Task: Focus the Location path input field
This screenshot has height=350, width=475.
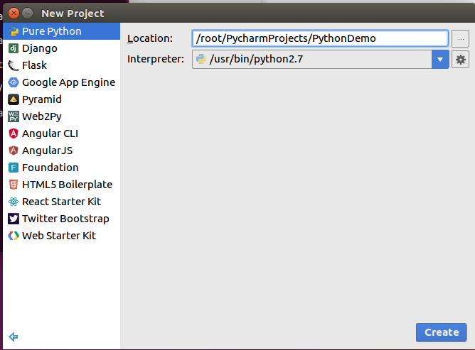Action: pyautogui.click(x=320, y=38)
